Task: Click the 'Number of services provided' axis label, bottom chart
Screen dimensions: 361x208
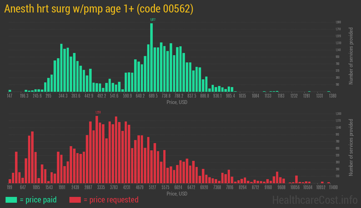Action: point(351,147)
